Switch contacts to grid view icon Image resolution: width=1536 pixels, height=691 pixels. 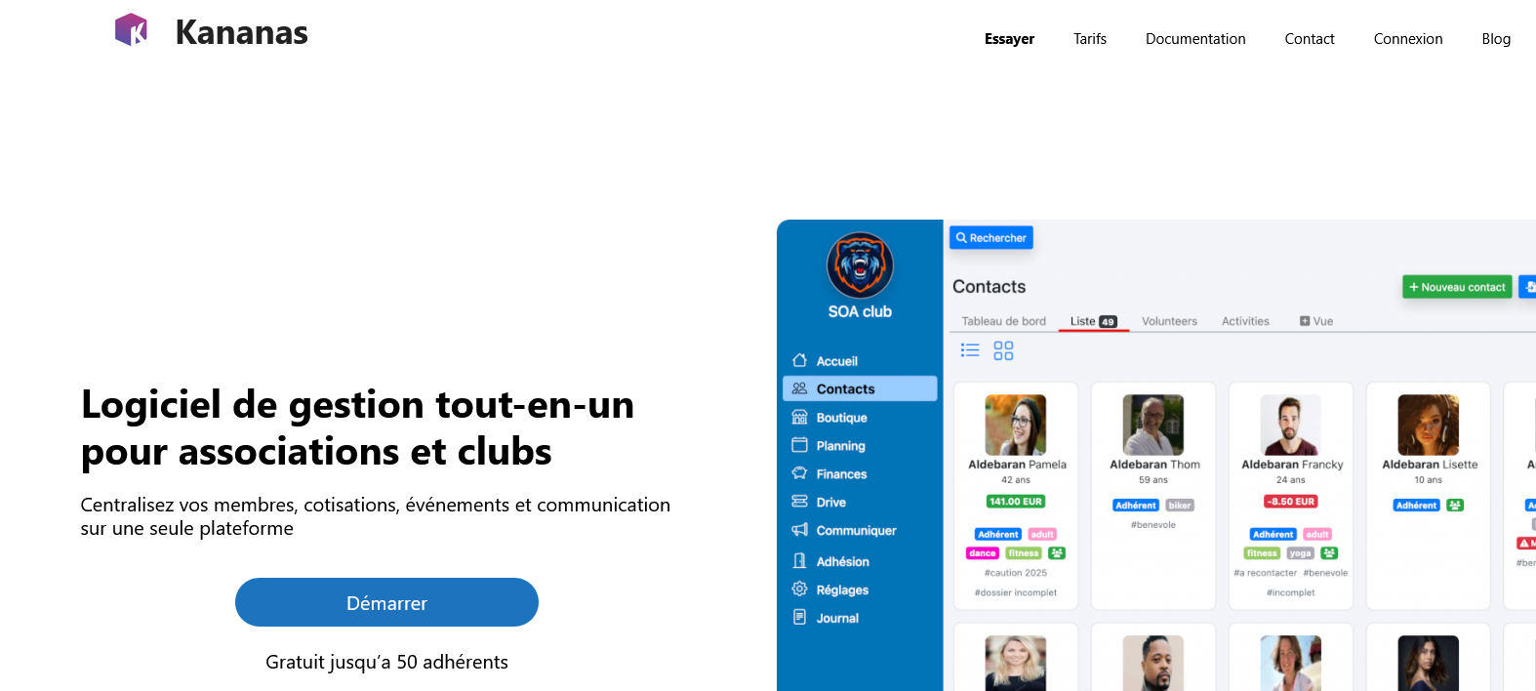pyautogui.click(x=1003, y=350)
